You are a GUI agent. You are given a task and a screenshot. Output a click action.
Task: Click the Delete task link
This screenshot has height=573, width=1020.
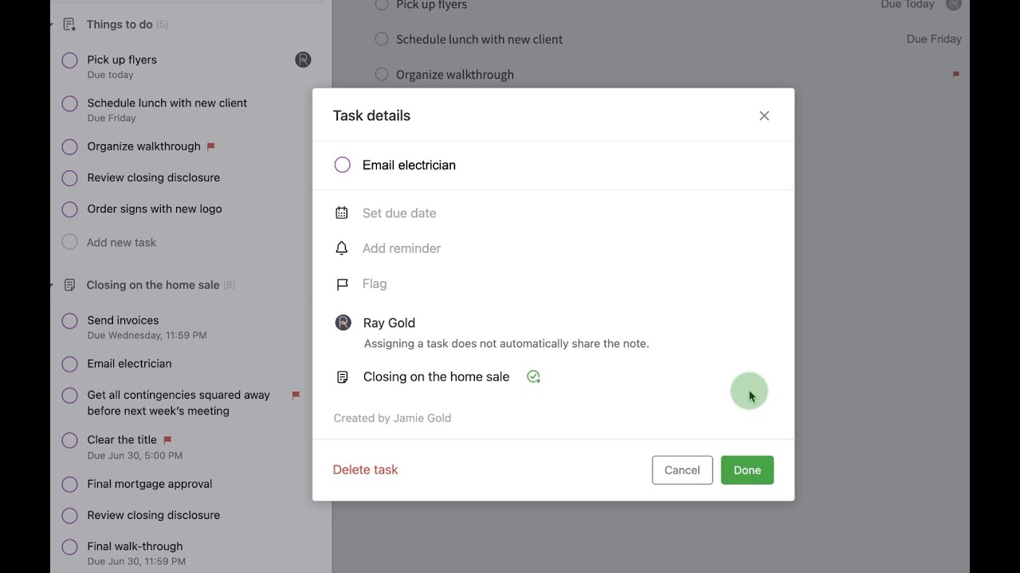365,470
